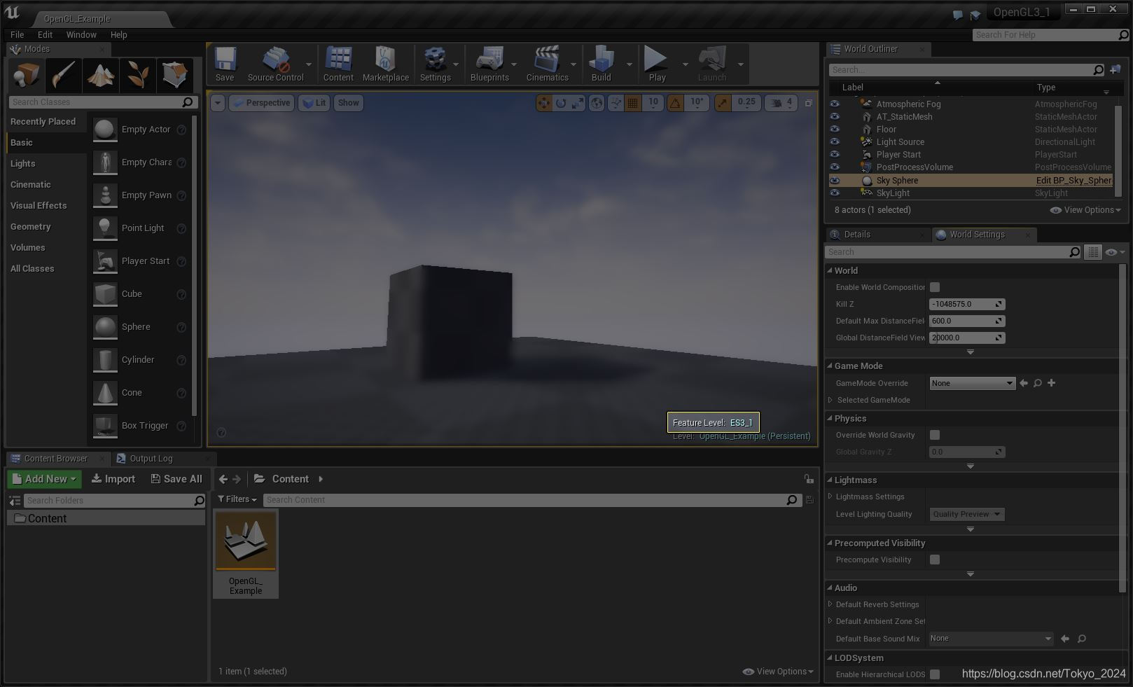Click the Build toolbar icon
Image resolution: width=1133 pixels, height=687 pixels.
coord(600,63)
